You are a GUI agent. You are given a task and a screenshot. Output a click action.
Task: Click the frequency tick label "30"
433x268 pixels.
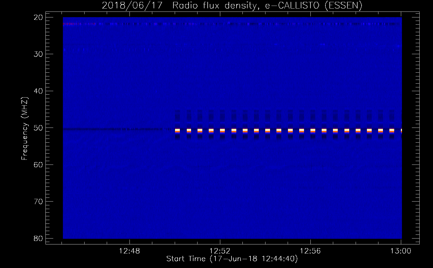tap(39, 54)
